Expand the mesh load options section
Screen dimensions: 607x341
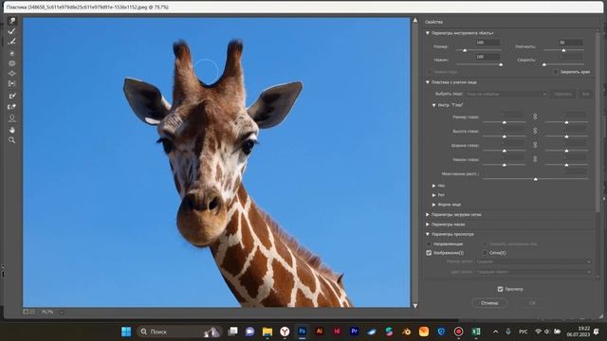(428, 215)
